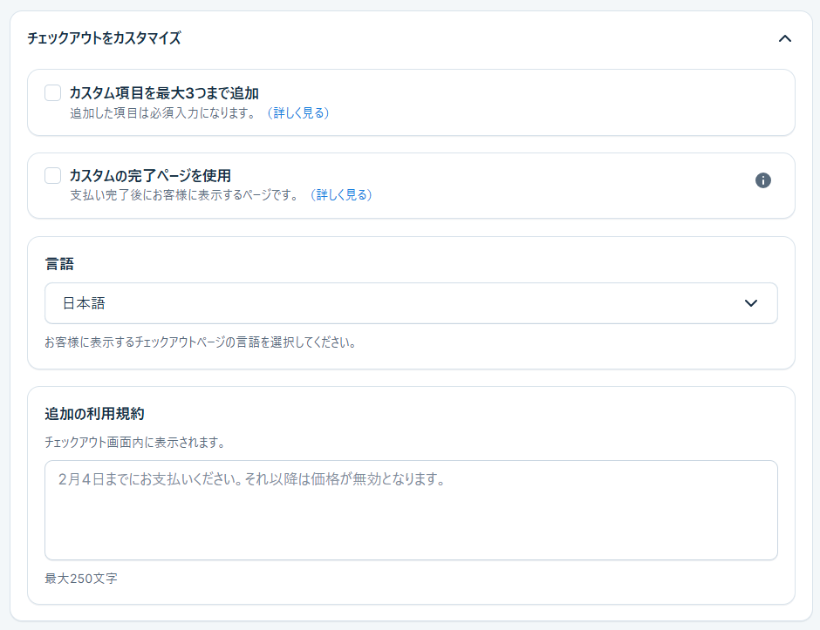Click the チェックアウトをカスタマイズ section title

104,38
